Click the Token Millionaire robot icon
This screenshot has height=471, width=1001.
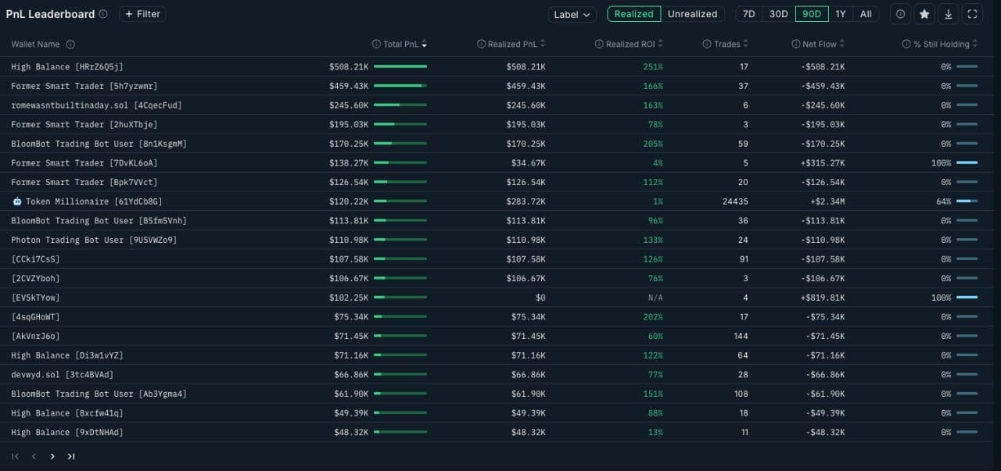pyautogui.click(x=17, y=202)
